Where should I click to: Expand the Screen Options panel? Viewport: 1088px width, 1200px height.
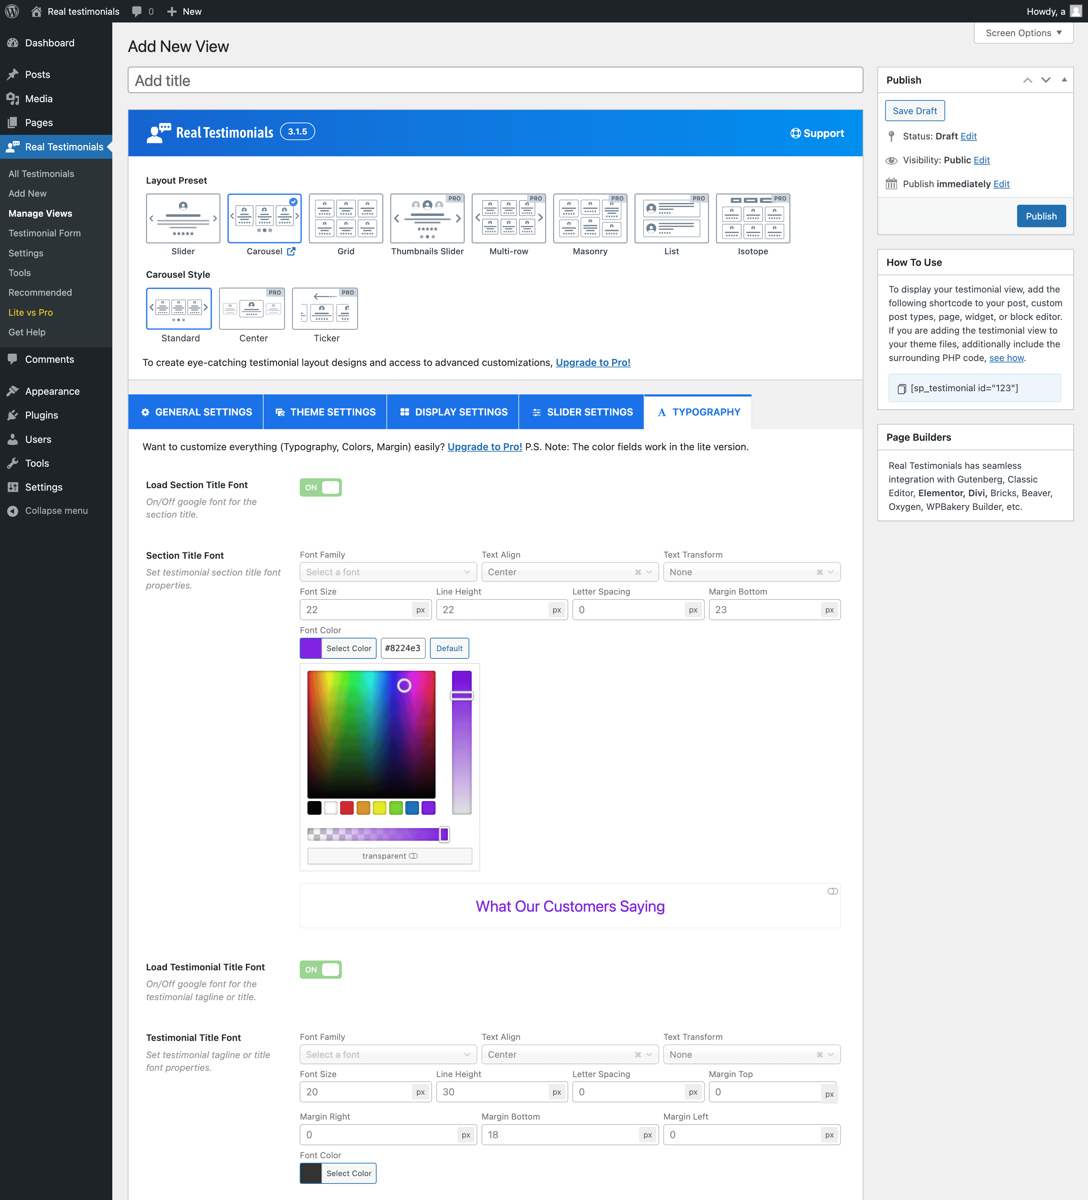click(1023, 33)
